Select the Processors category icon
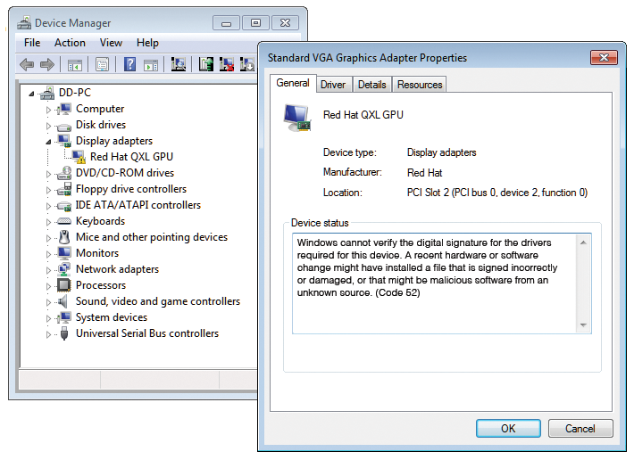This screenshot has height=460, width=634. [64, 285]
